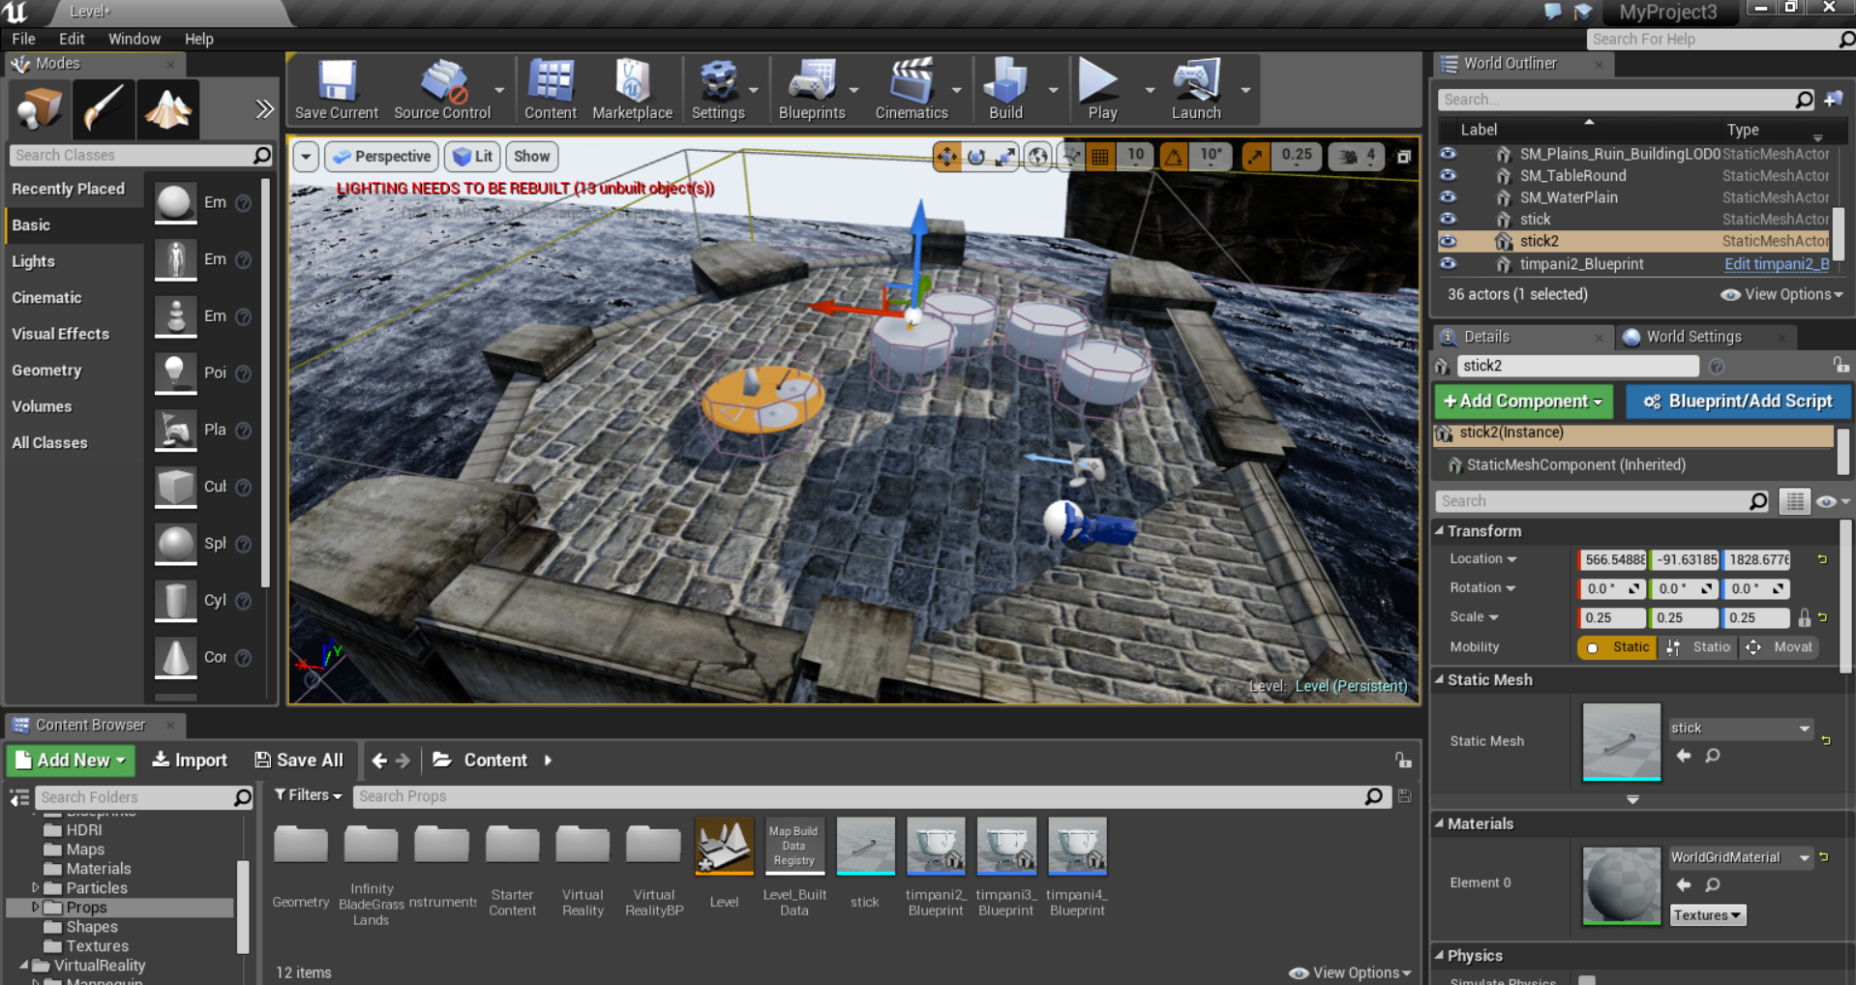Click Save All in Content Browser
The width and height of the screenshot is (1856, 985).
(299, 761)
